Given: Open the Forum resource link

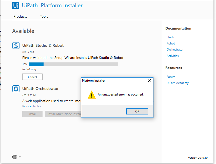Looking at the screenshot, I should tap(171, 77).
